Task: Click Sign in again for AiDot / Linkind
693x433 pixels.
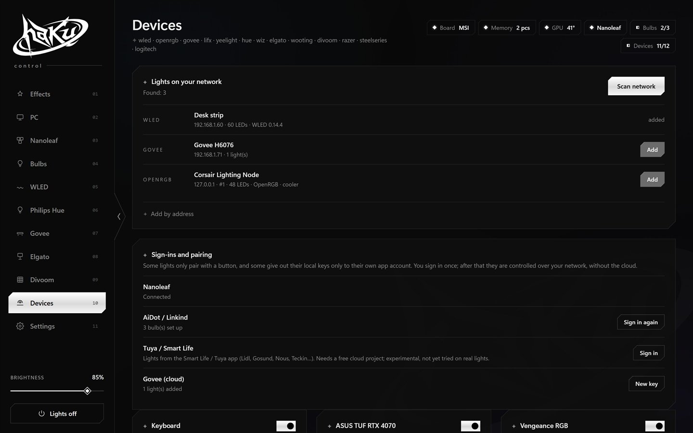Action: (x=641, y=322)
